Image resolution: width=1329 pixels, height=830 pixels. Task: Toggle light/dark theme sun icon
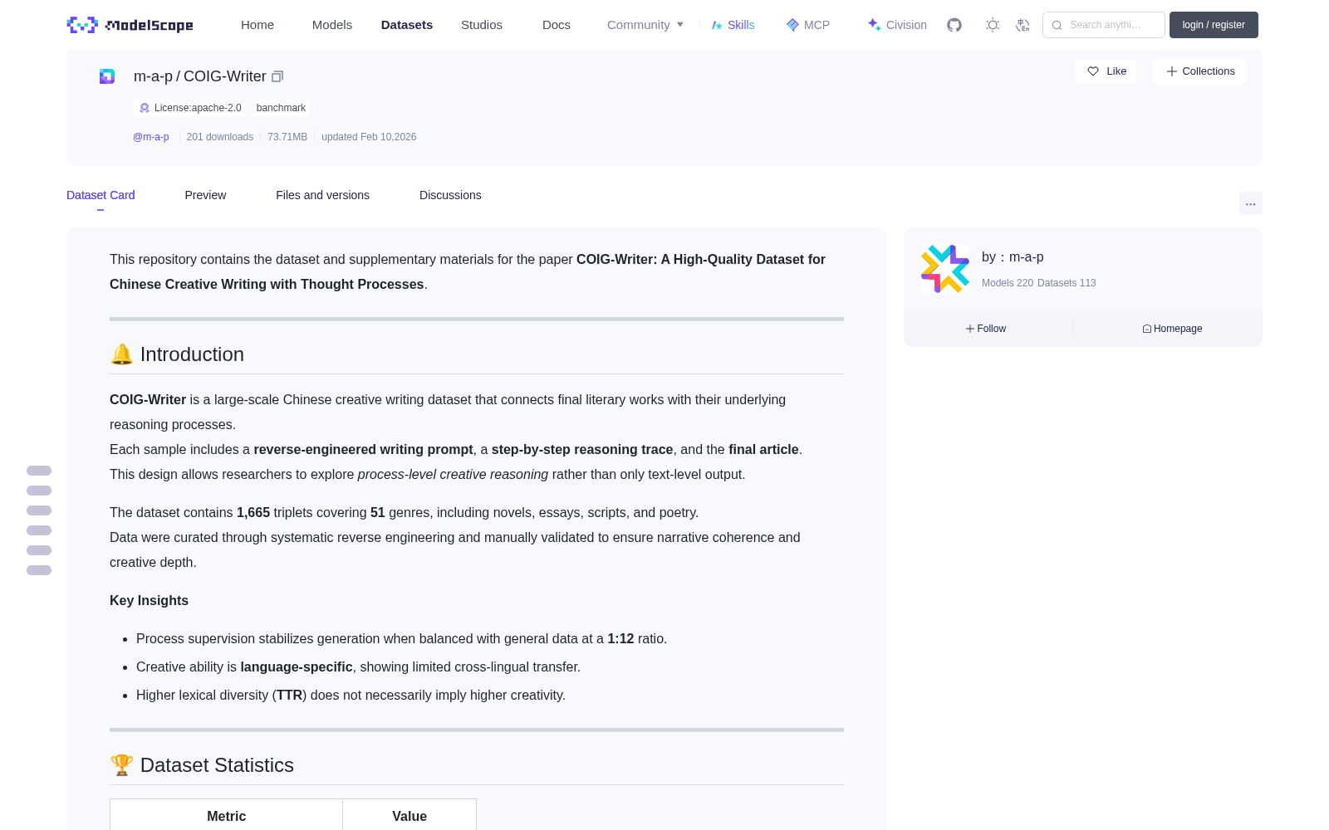(993, 25)
